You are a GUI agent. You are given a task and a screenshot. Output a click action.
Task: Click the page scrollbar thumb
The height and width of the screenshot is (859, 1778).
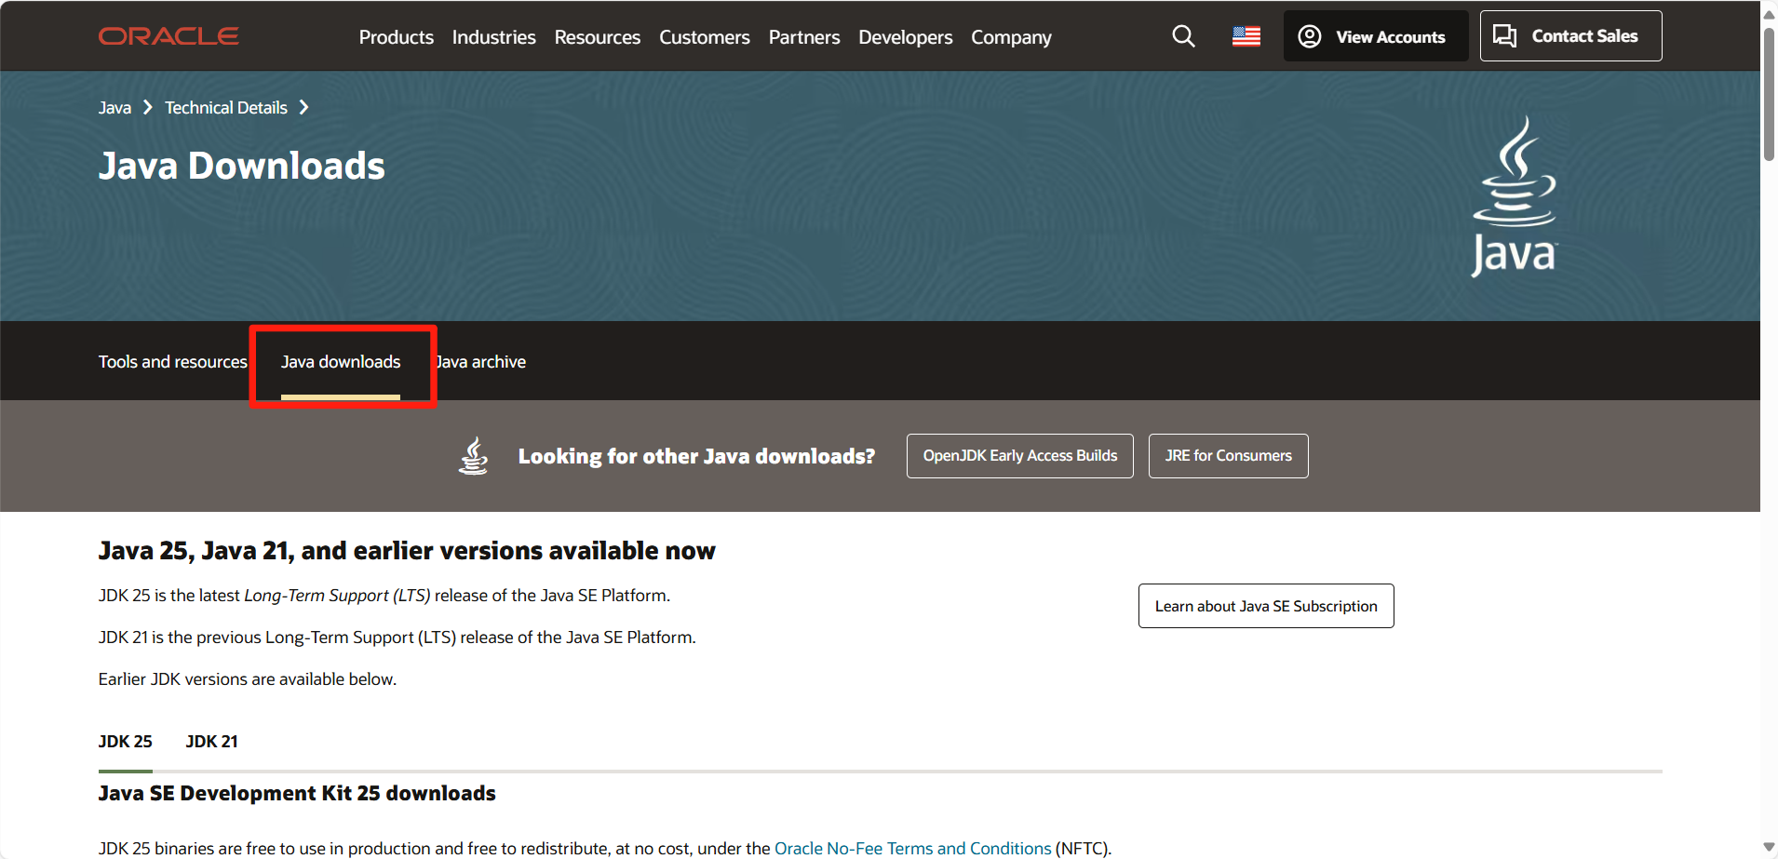pos(1769,95)
